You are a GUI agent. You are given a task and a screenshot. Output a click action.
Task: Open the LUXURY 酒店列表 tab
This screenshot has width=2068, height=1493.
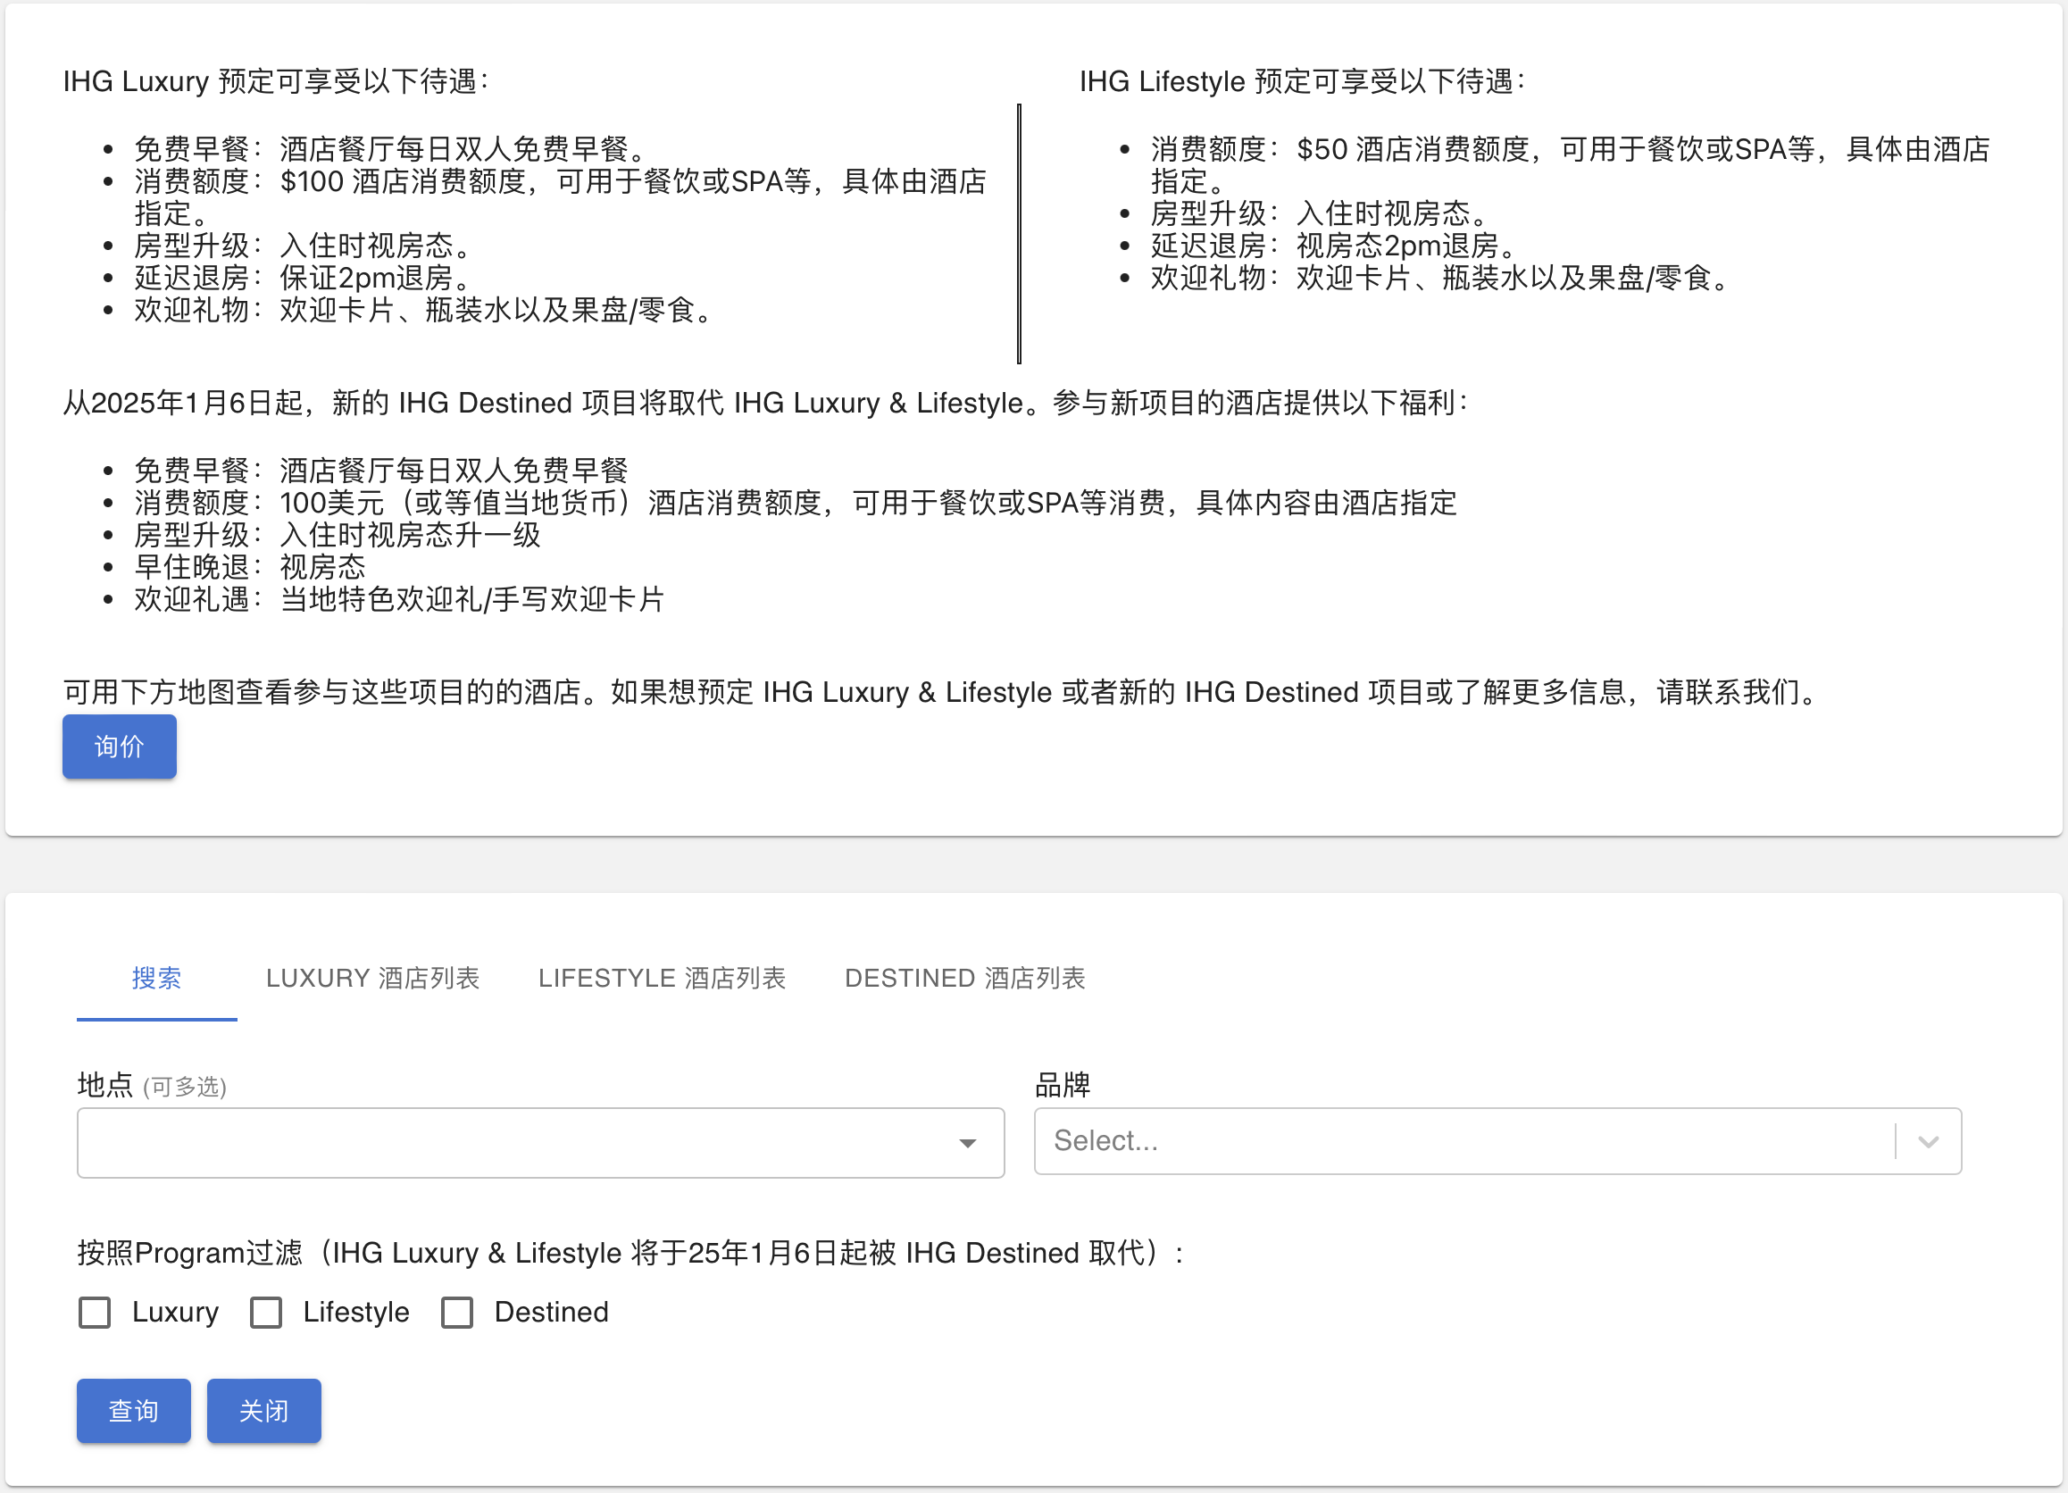pyautogui.click(x=372, y=978)
